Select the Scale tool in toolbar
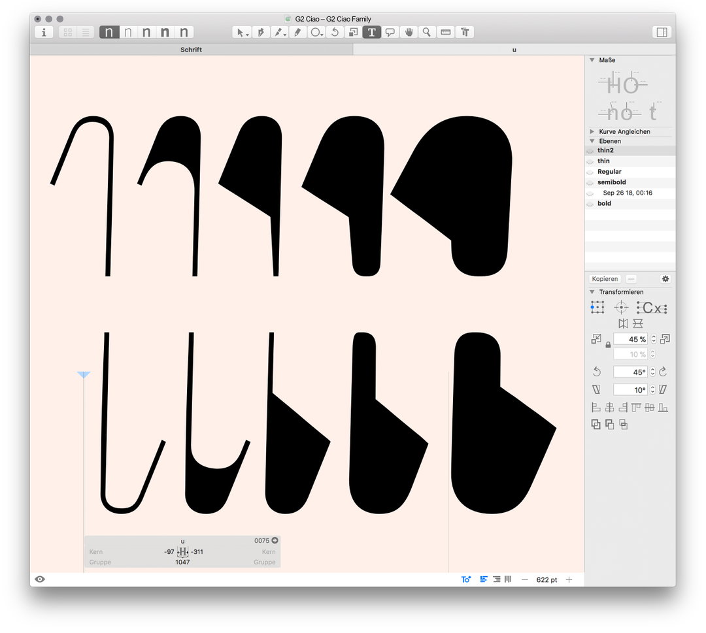 click(x=353, y=32)
